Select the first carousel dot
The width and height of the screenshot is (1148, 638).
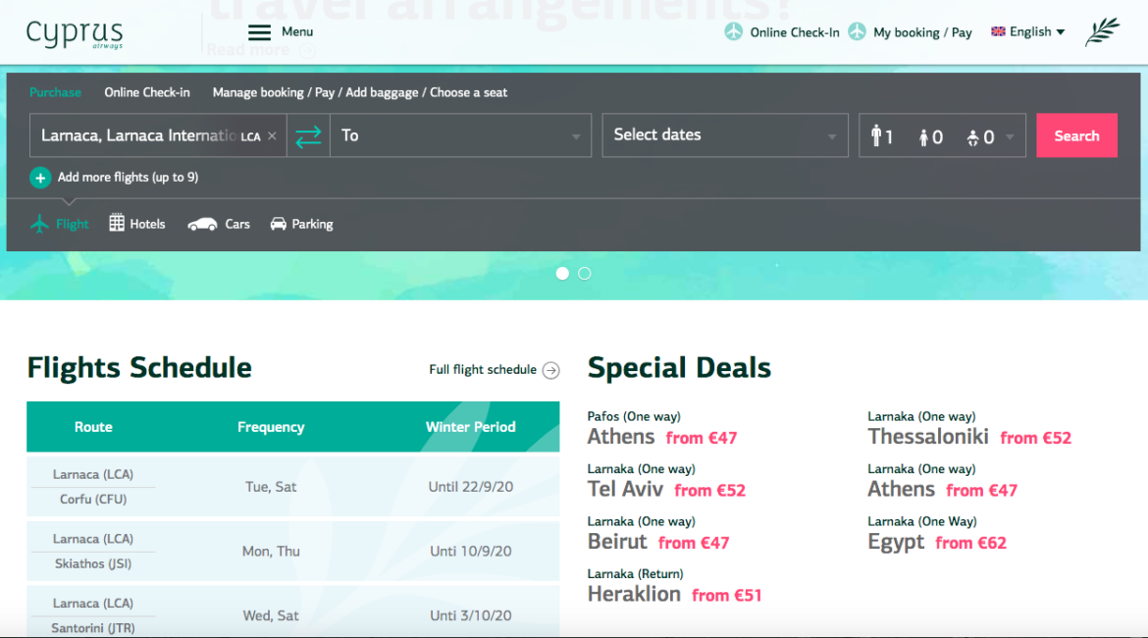(x=562, y=273)
